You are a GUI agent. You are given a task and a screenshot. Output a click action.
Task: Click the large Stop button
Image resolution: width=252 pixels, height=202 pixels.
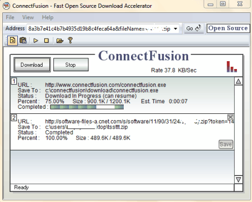[71, 65]
